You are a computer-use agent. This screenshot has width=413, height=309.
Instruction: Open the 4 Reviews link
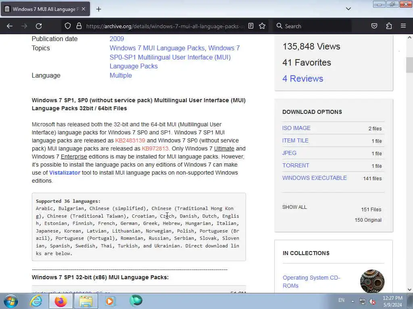point(302,78)
